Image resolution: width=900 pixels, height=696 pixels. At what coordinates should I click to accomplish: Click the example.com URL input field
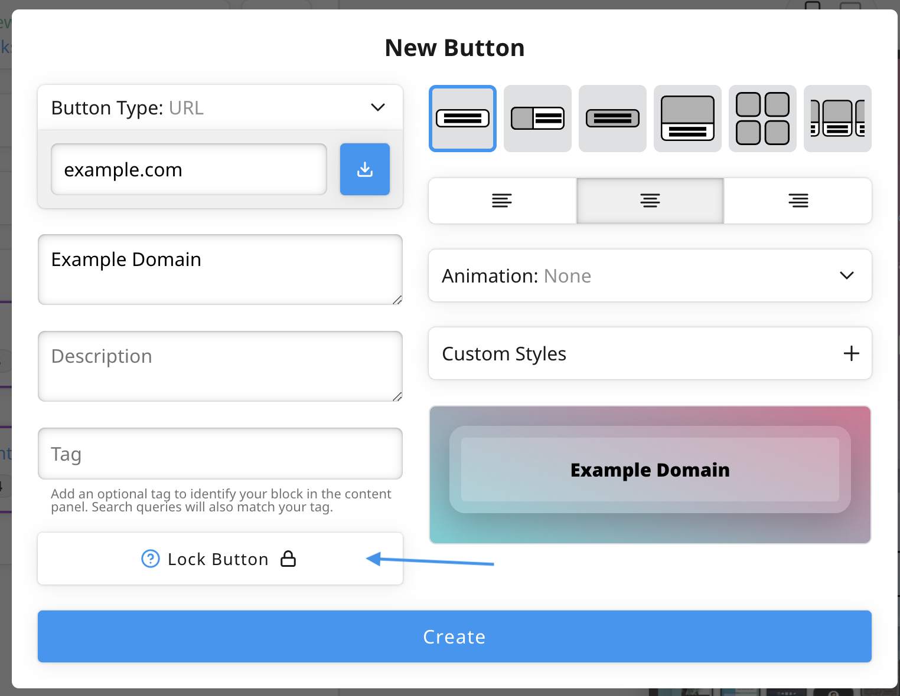[x=189, y=169]
